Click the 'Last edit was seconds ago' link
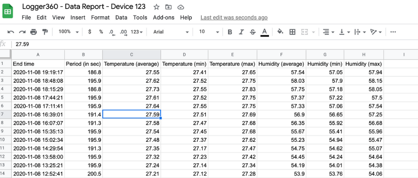 tap(234, 17)
